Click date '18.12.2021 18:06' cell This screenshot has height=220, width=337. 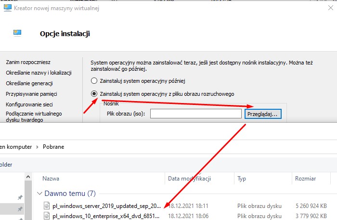point(188,216)
